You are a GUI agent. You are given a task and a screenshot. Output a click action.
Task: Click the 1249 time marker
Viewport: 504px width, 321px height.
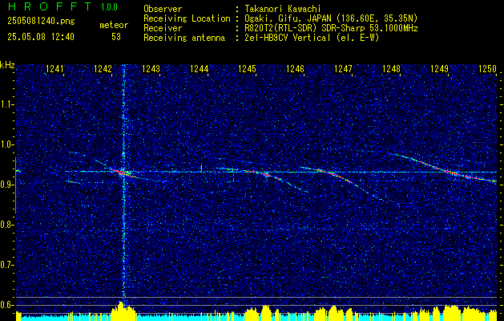(x=439, y=68)
